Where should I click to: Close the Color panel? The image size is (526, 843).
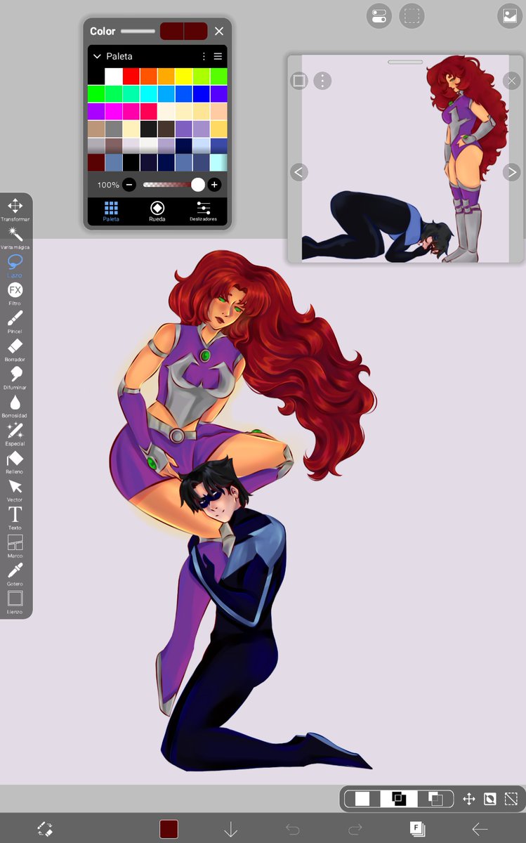[219, 31]
